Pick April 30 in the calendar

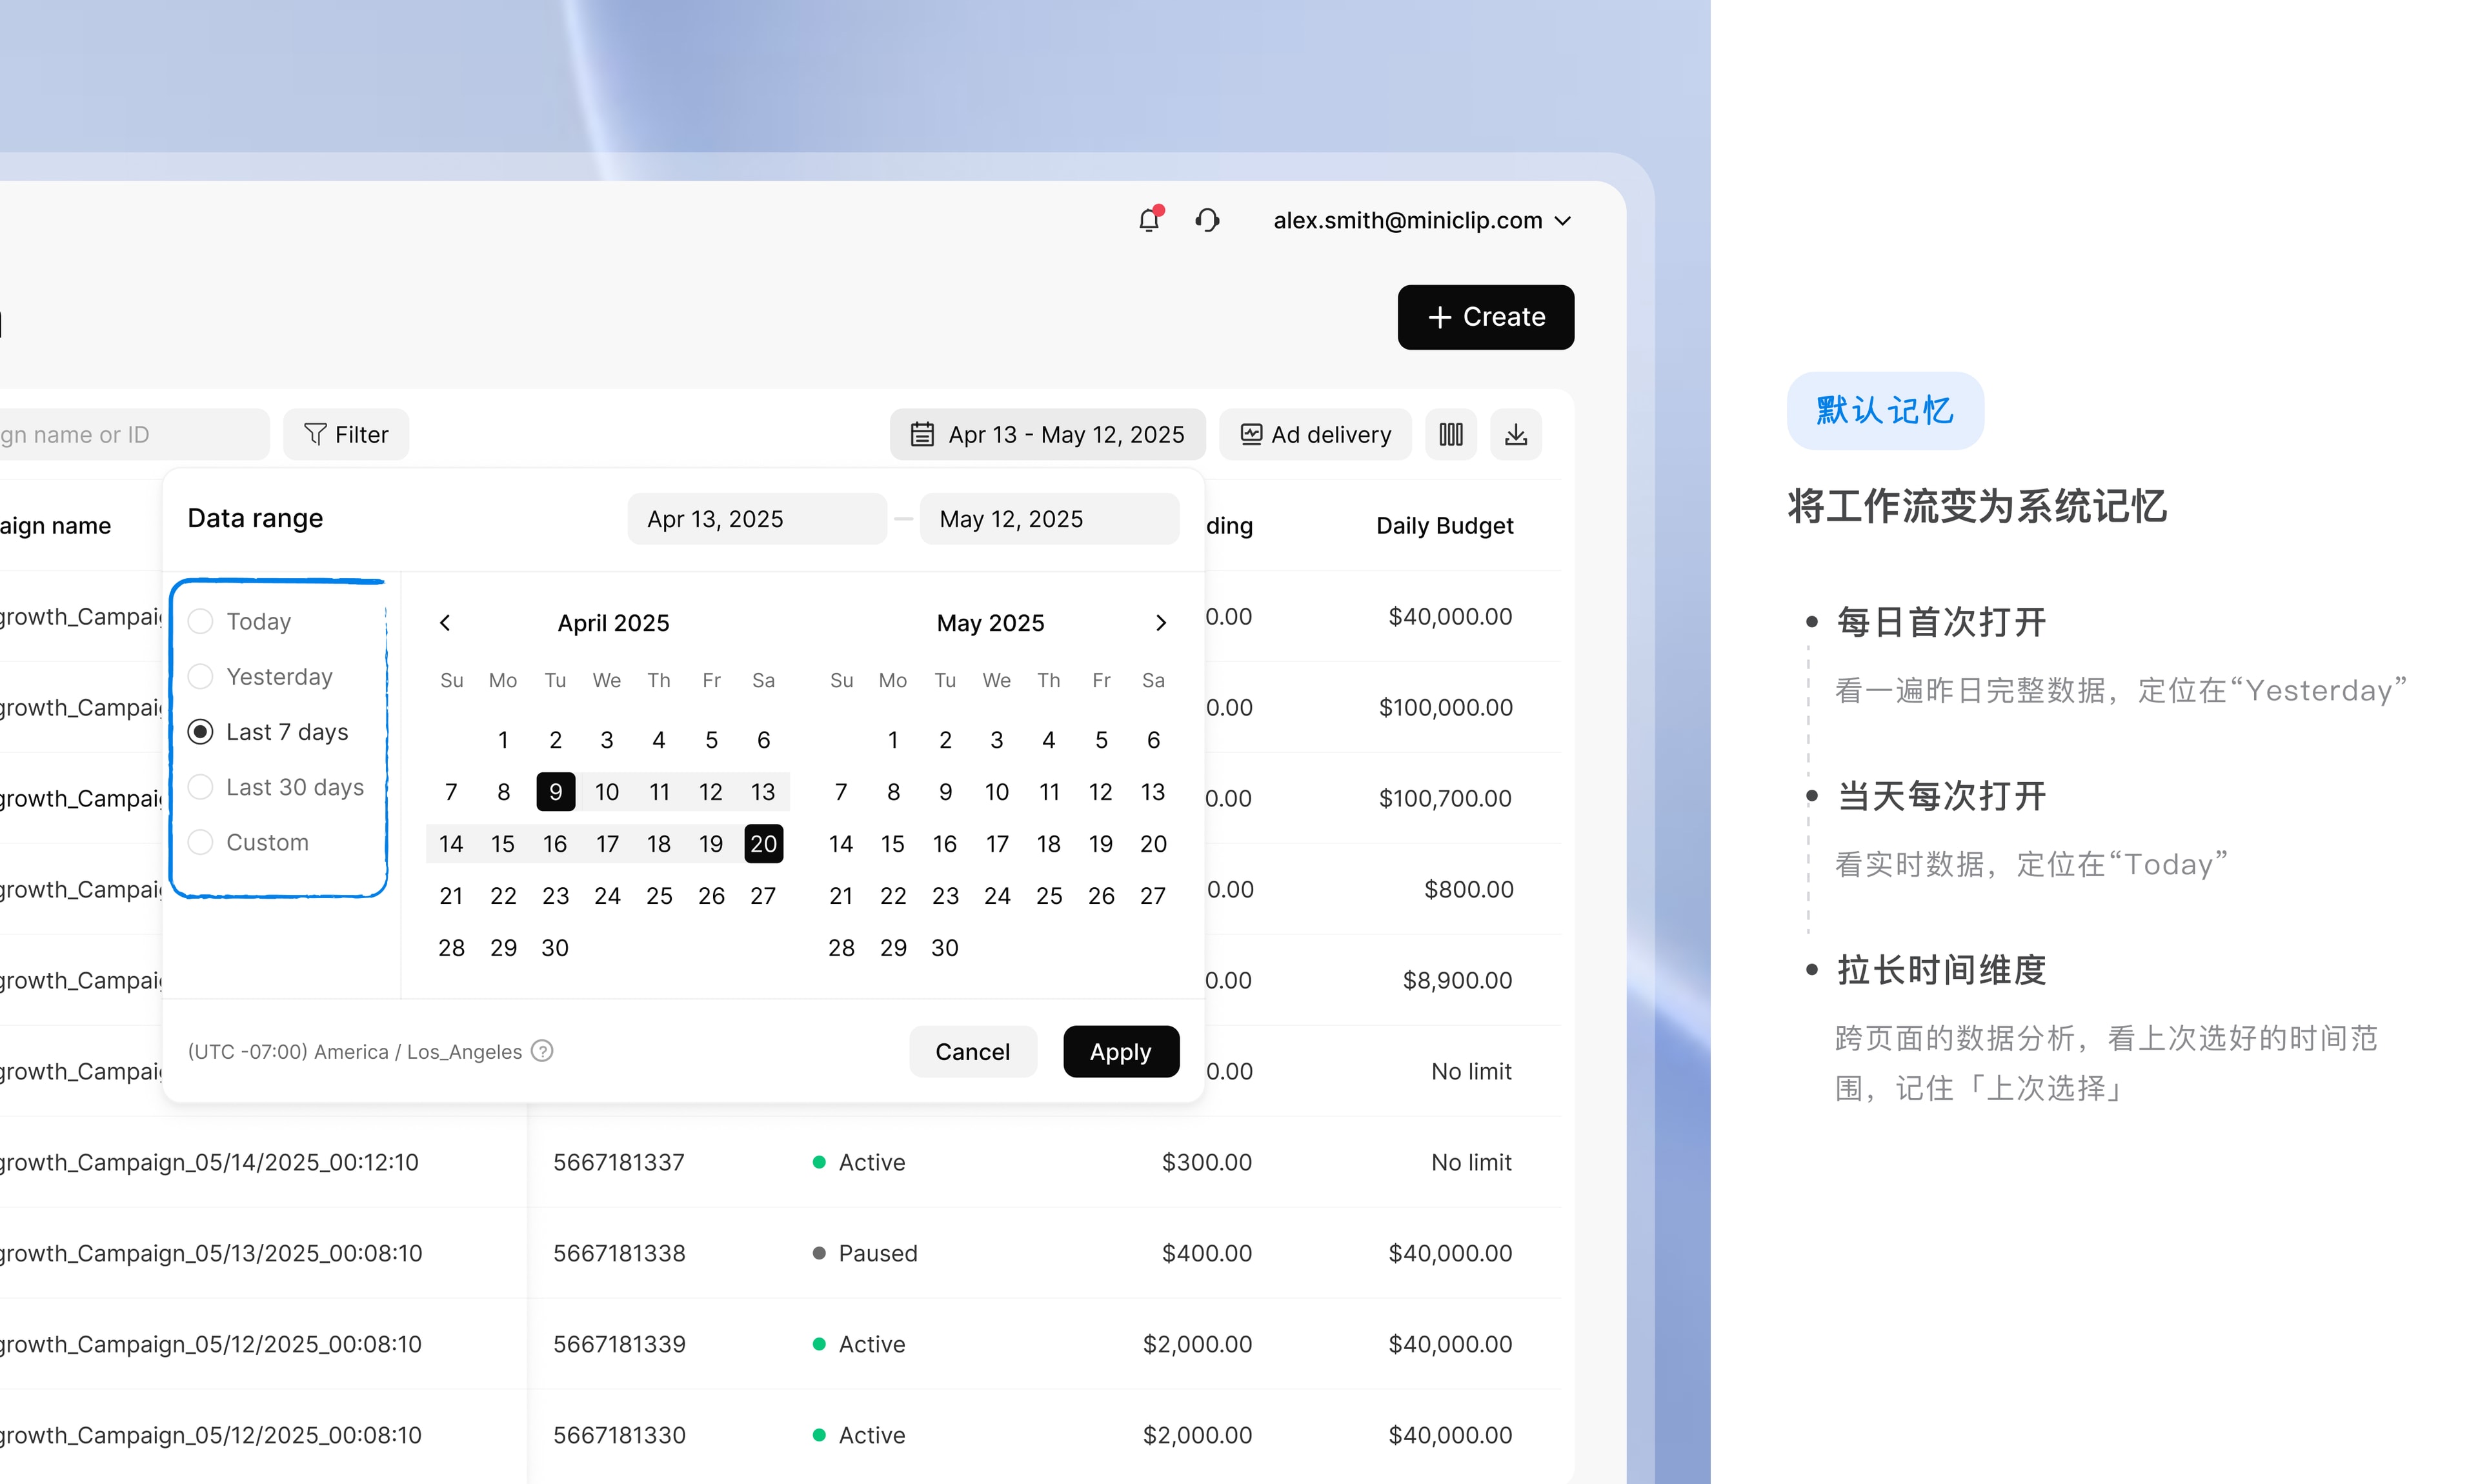(555, 947)
